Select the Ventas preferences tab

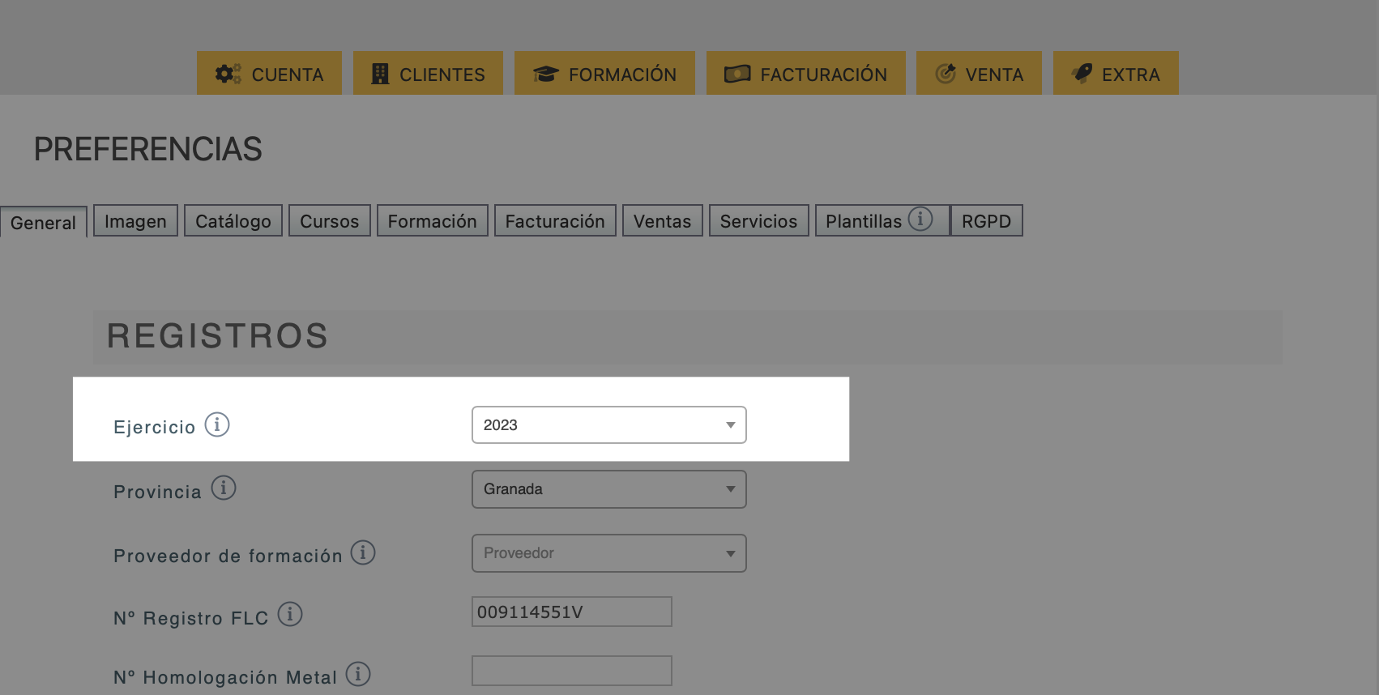tap(663, 221)
